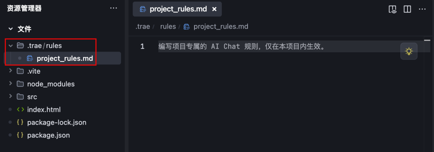Click the preview icon in editor toolbar
The width and height of the screenshot is (434, 152).
point(393,9)
